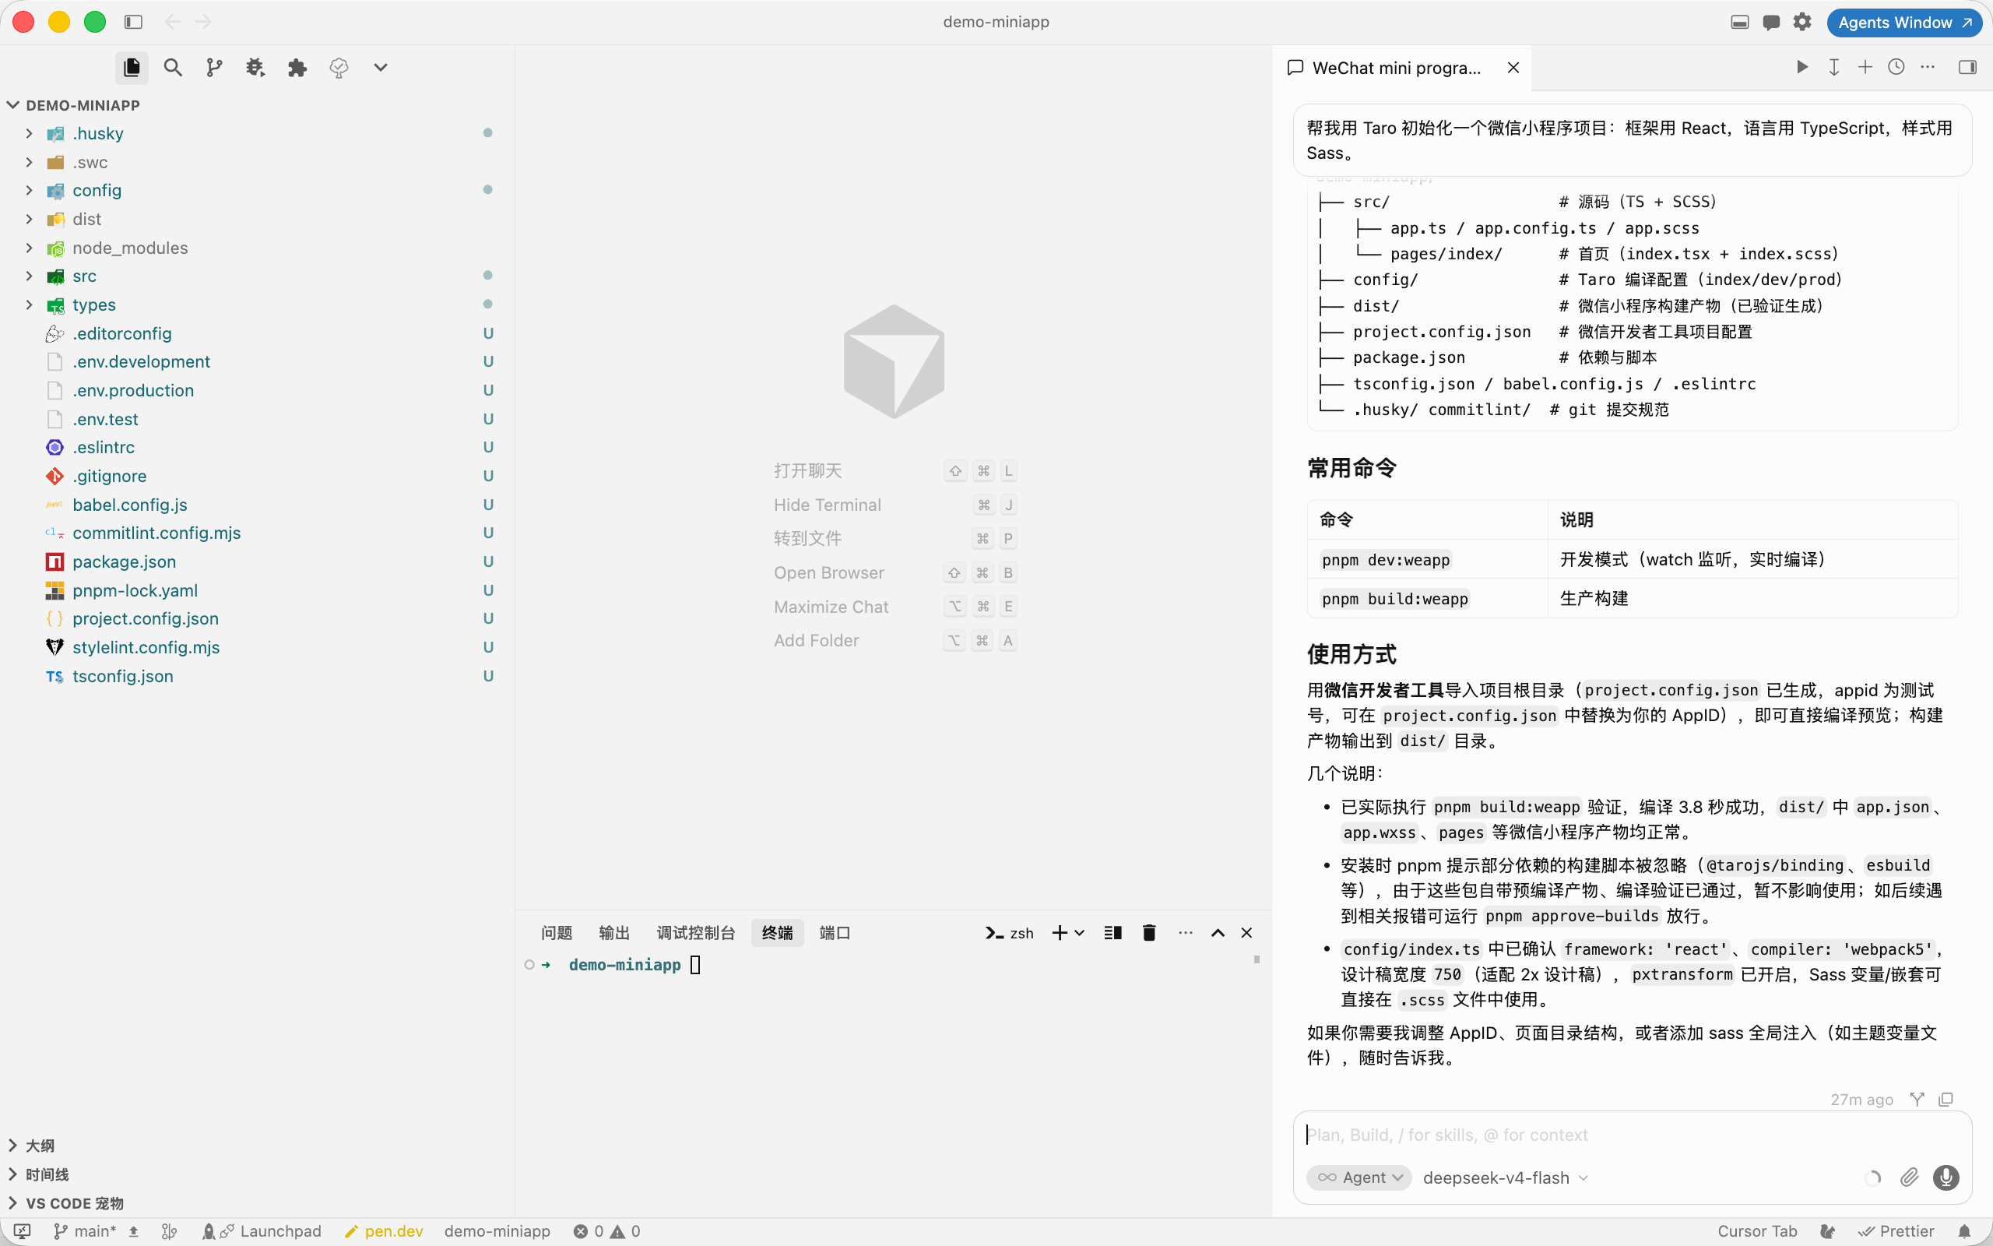Switch to the 调试控制台 panel tab

(x=696, y=933)
